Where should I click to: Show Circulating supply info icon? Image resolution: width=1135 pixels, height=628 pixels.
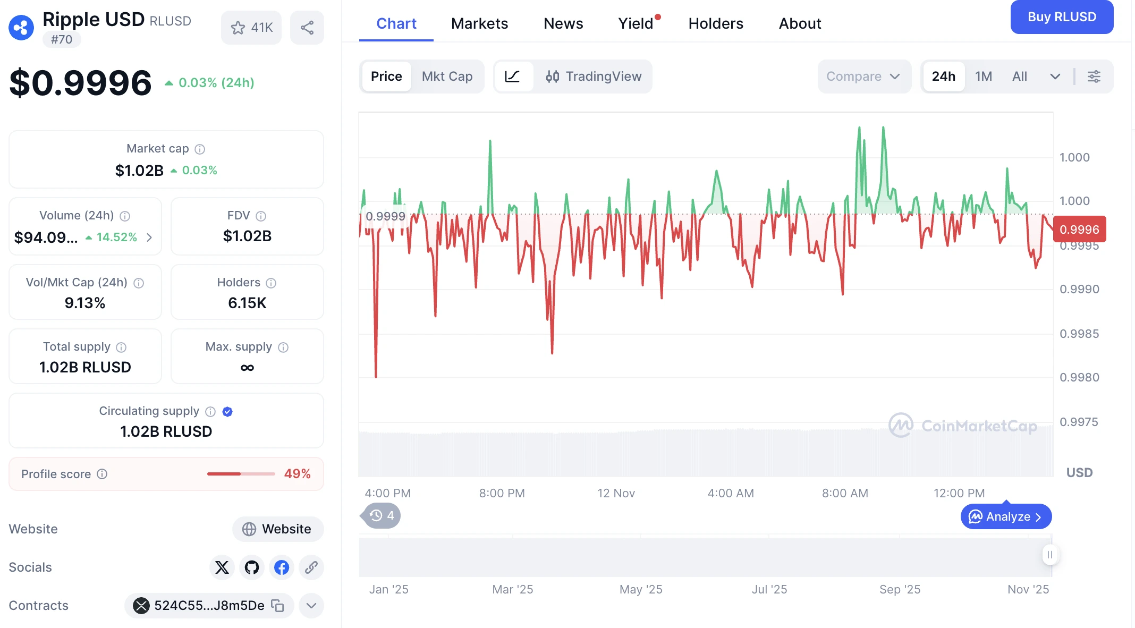point(210,412)
